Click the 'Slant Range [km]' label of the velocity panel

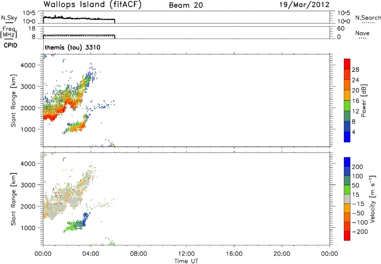point(13,199)
